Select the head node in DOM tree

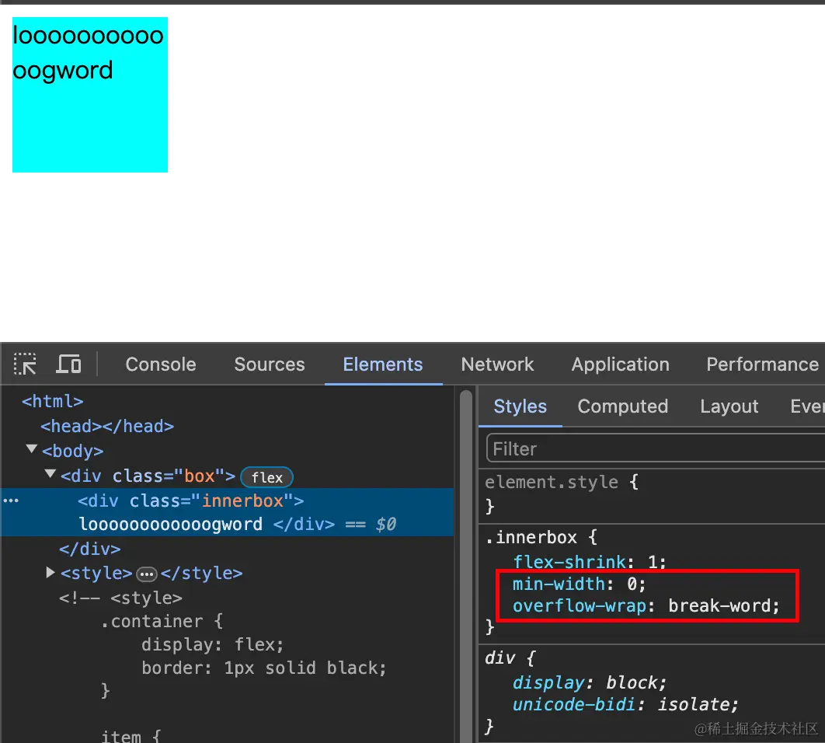pos(107,426)
